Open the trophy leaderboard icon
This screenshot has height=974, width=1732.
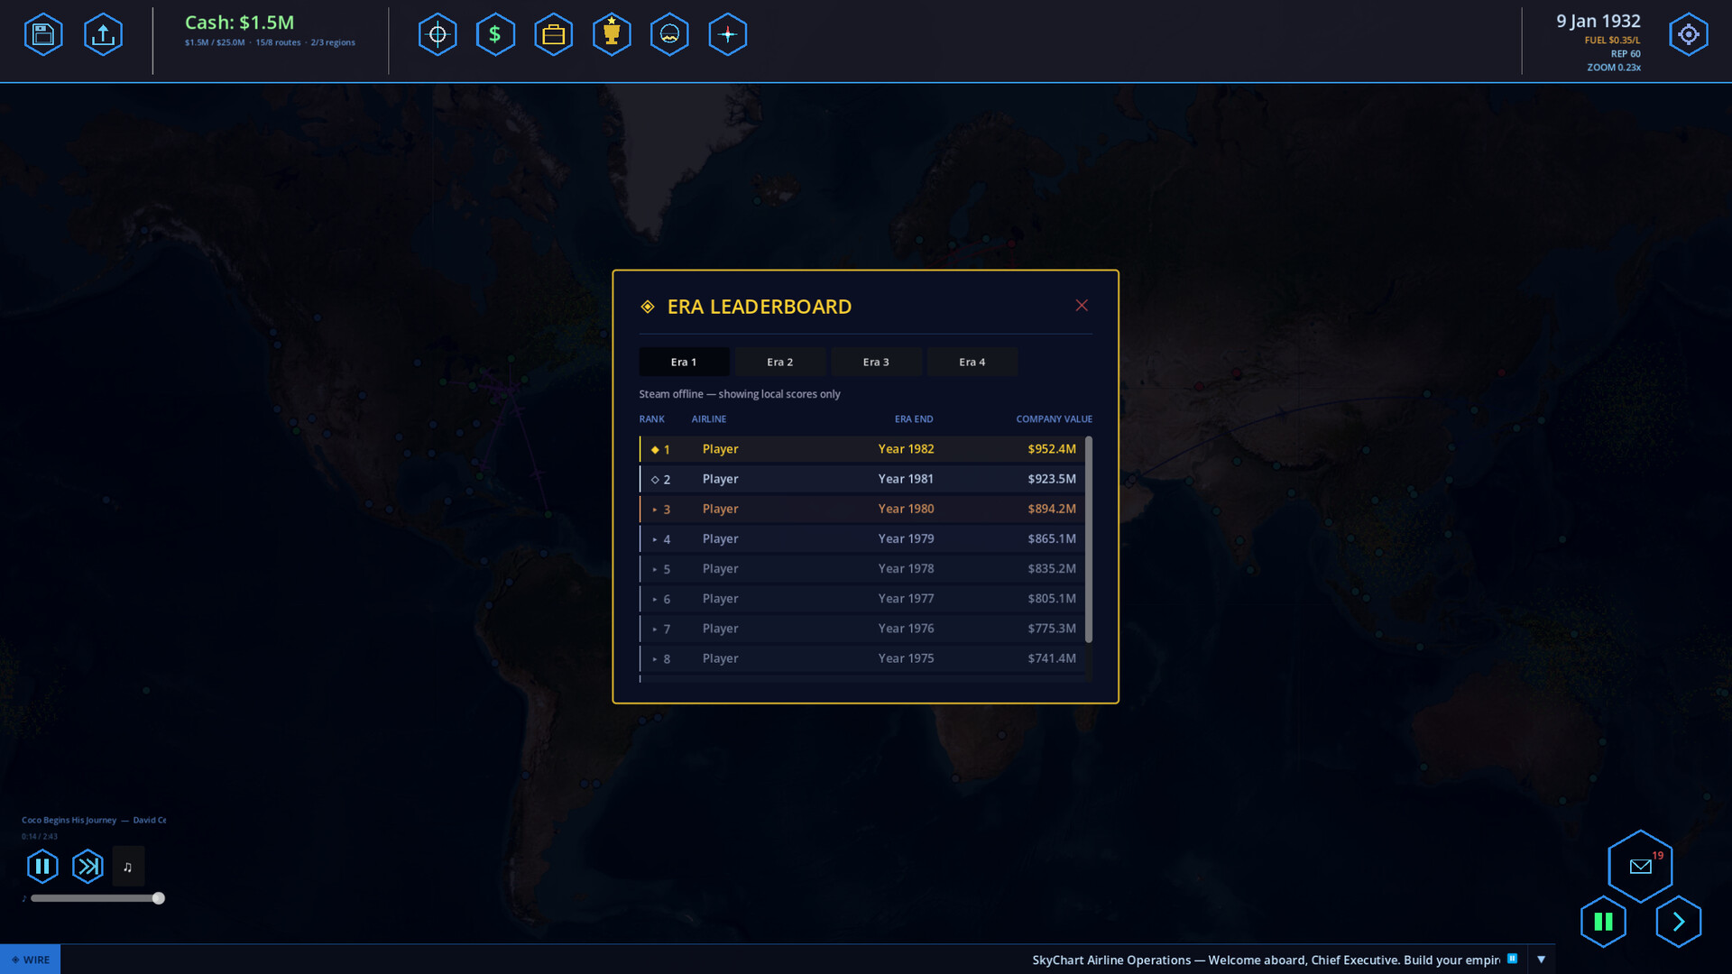[x=612, y=34]
